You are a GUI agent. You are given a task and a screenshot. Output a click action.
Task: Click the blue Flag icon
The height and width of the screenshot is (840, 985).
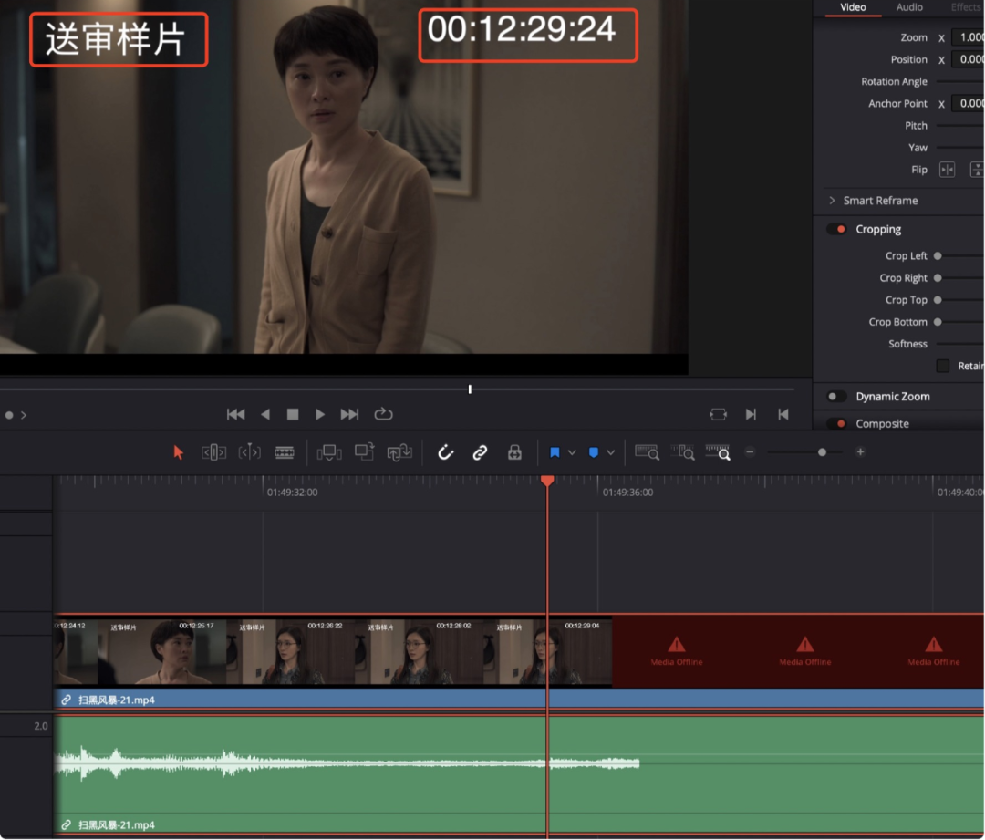tap(555, 452)
